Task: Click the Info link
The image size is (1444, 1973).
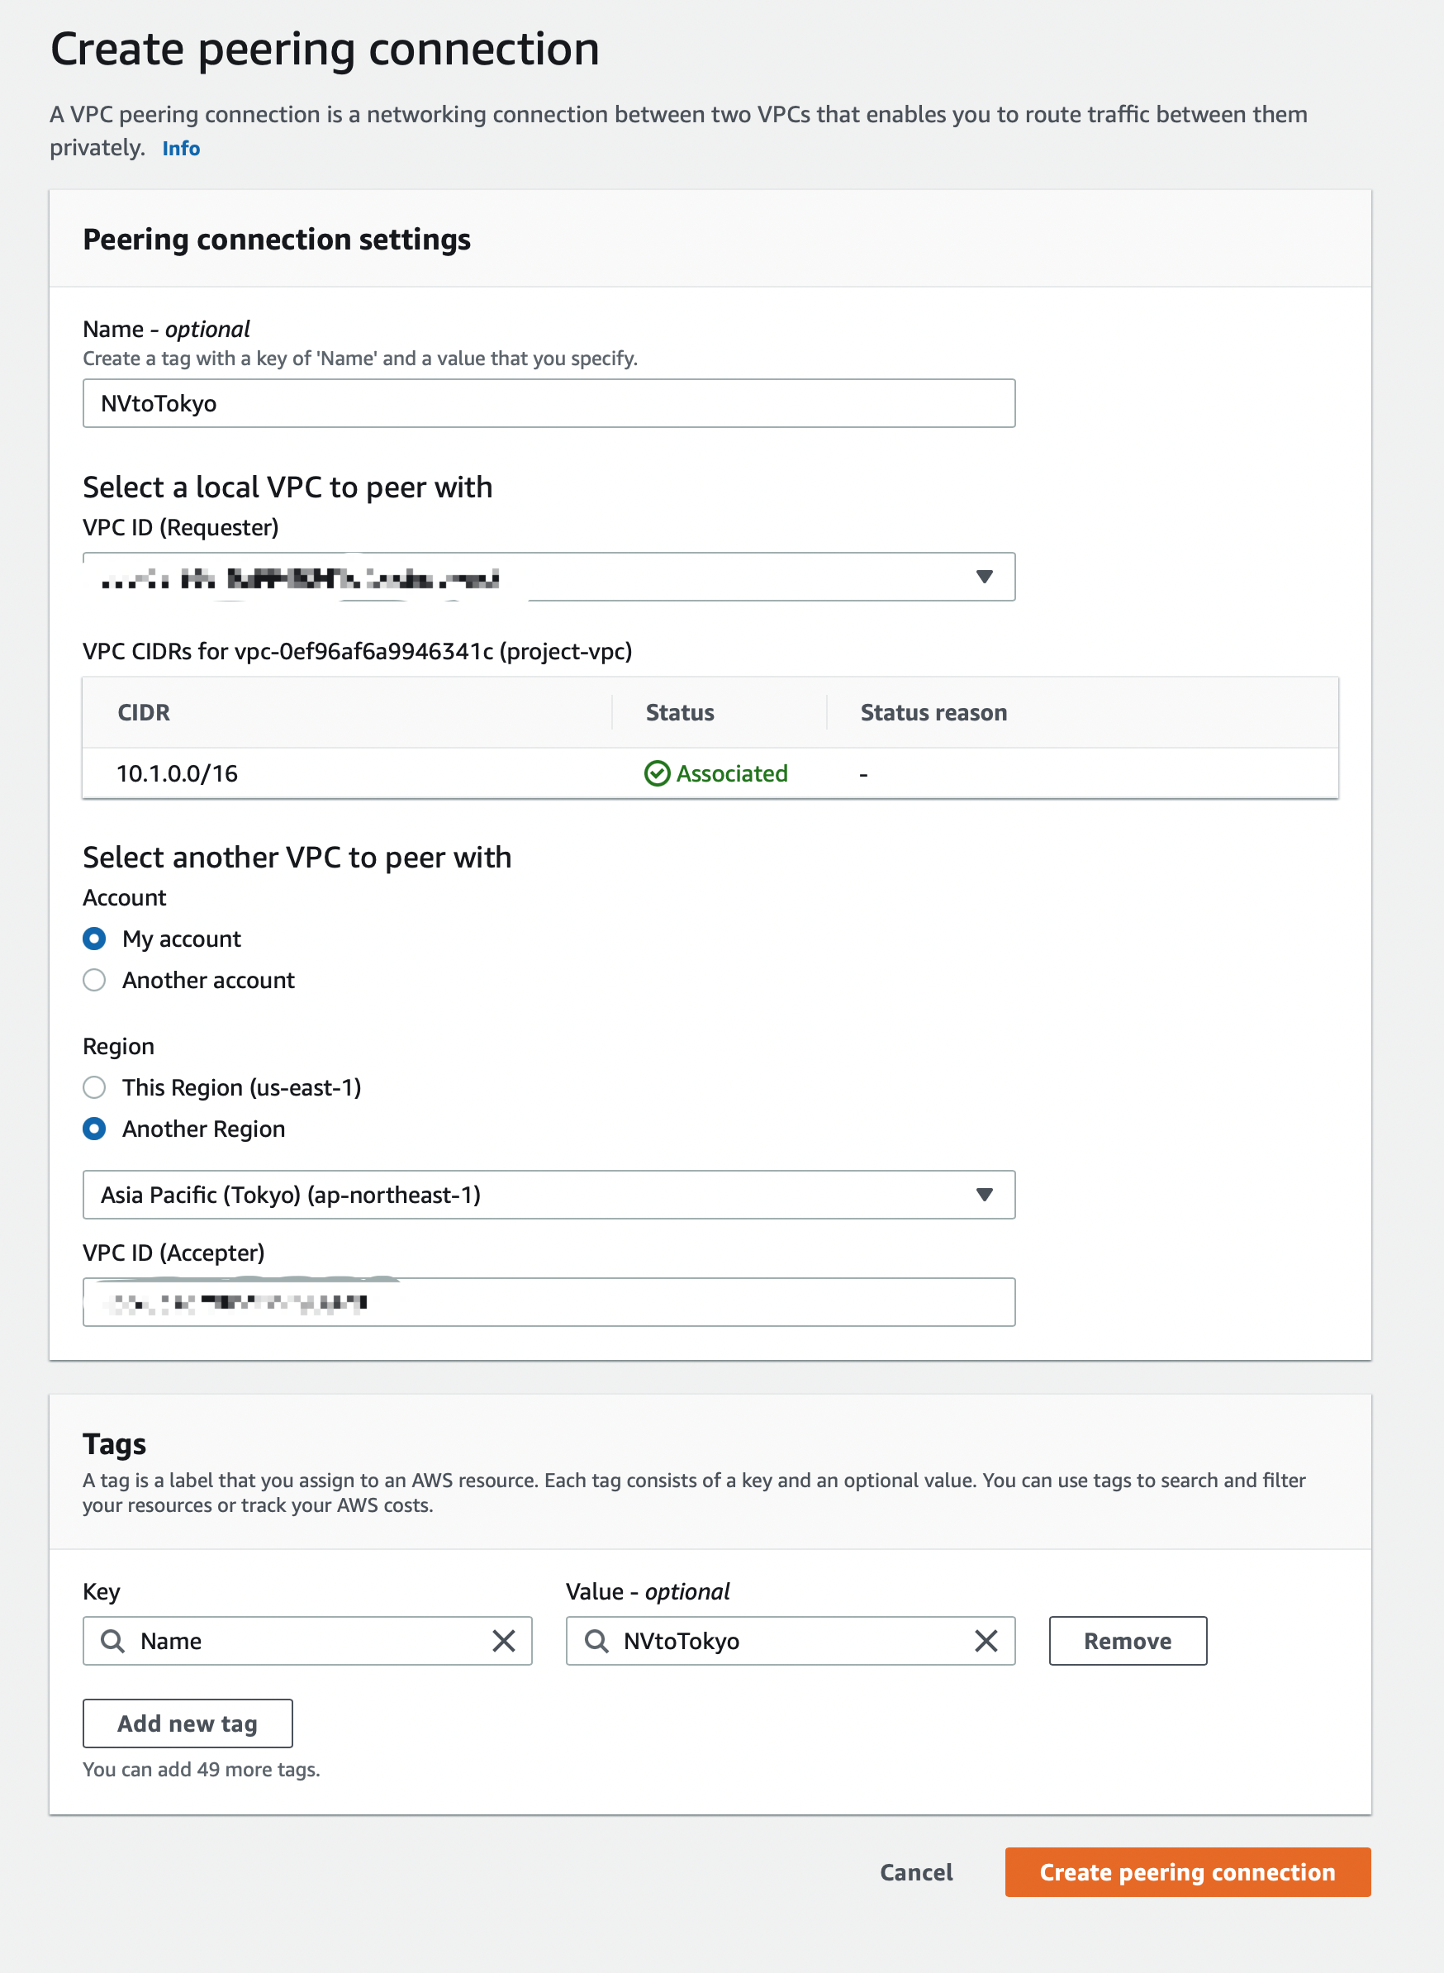Action: point(181,149)
